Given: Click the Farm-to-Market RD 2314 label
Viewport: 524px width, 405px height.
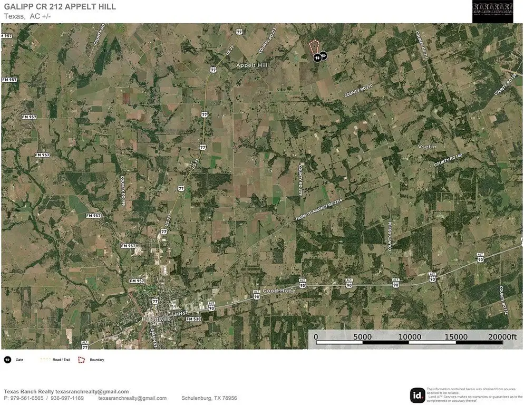Looking at the screenshot, I should click(x=319, y=210).
